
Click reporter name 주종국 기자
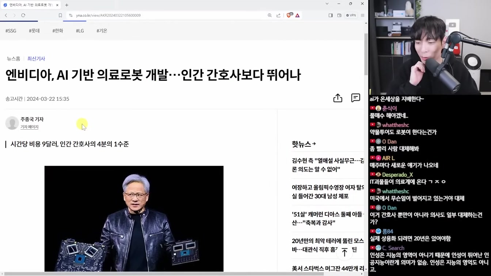click(32, 119)
